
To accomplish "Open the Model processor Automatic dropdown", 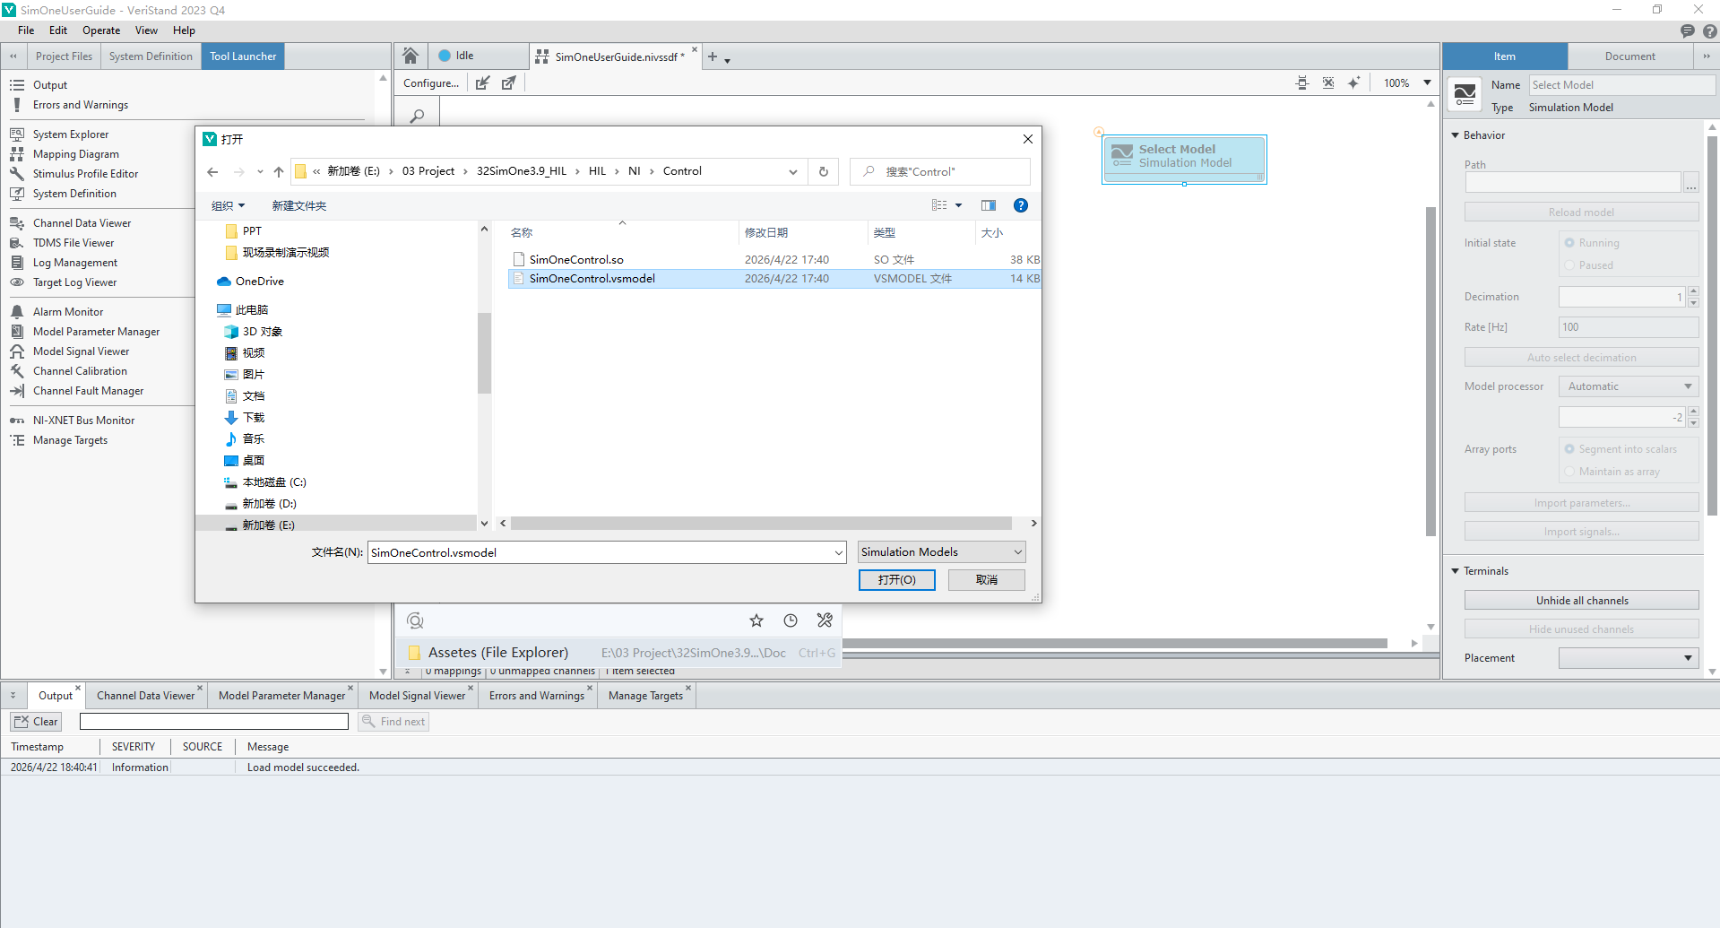I will coord(1629,386).
